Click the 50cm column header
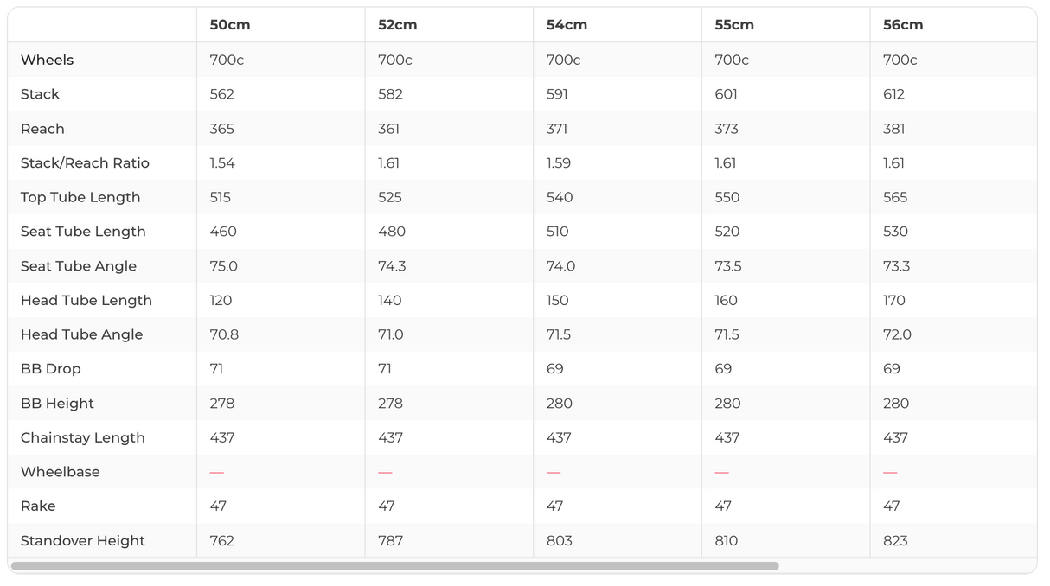The image size is (1050, 586). click(x=230, y=25)
